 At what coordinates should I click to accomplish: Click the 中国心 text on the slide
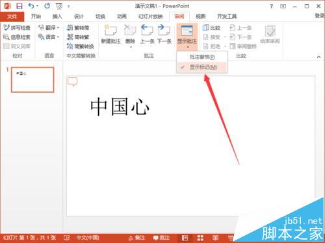(120, 107)
